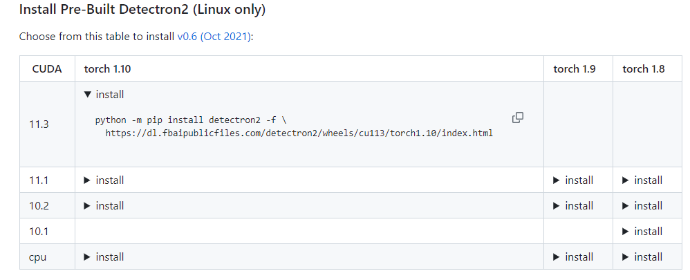The image size is (690, 280).
Task: Expand install for CUDA 11.1 torch 1.8
Action: (x=642, y=180)
